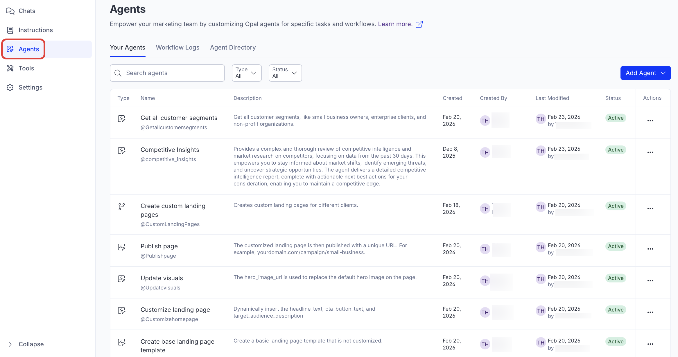Screen dimensions: 678x357
Task: Click external link icon beside Learn more
Action: click(x=419, y=24)
